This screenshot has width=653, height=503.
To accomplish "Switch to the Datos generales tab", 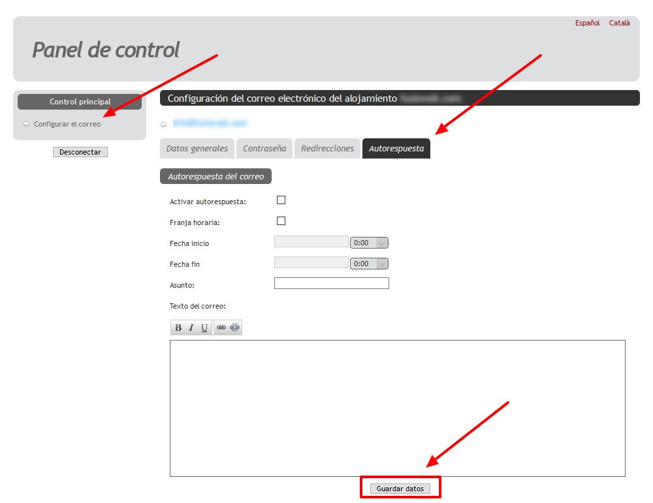I will coord(197,149).
